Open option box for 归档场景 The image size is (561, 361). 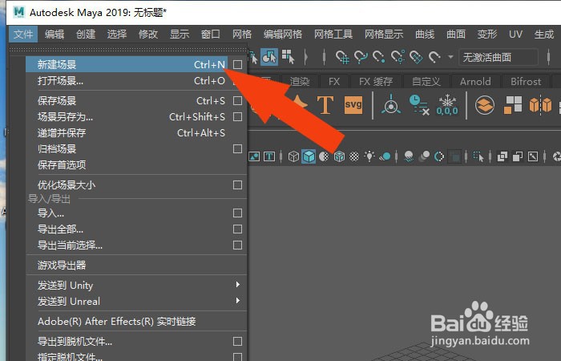(x=237, y=148)
